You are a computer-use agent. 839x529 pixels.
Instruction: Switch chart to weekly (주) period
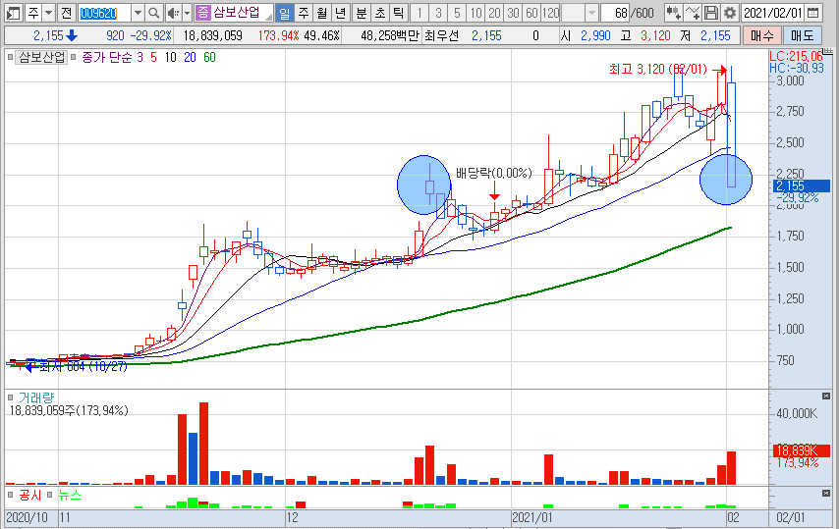pyautogui.click(x=303, y=13)
